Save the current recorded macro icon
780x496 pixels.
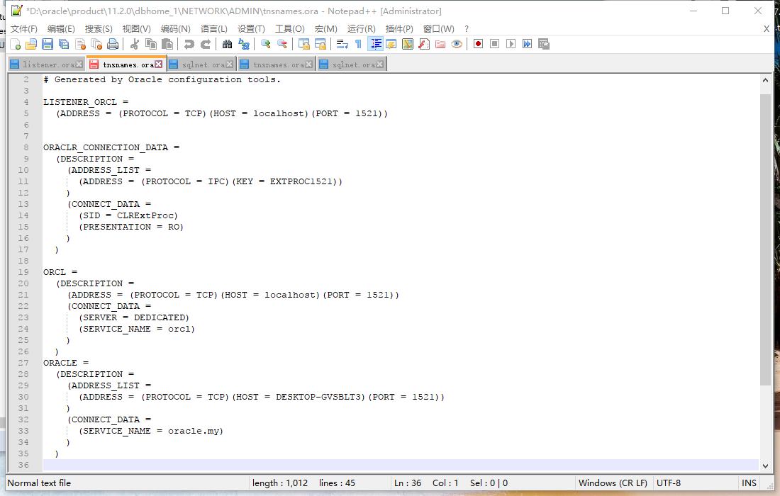pyautogui.click(x=544, y=44)
